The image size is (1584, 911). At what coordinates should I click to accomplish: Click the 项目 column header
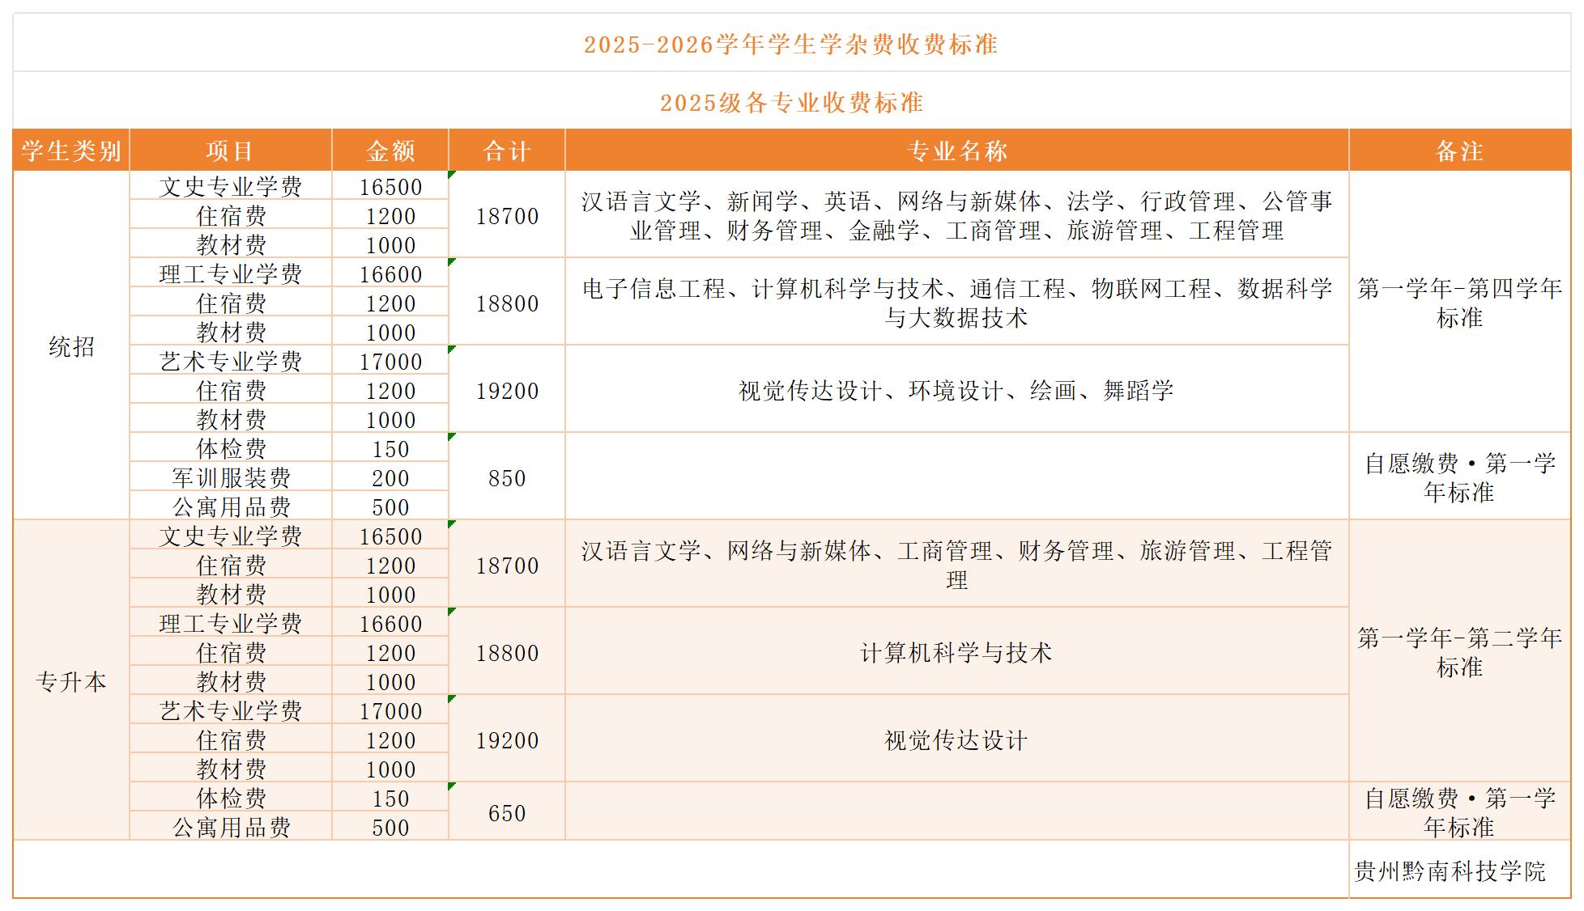point(230,150)
